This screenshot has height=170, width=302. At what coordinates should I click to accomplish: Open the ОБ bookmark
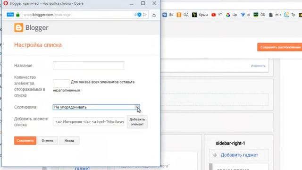point(259,15)
